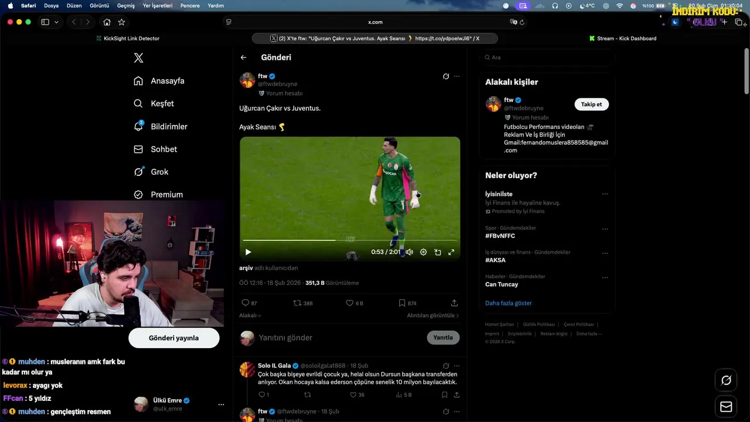Open more options for #FBvNFFC trend

[x=605, y=229]
